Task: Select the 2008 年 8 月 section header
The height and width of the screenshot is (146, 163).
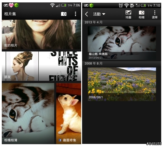Action: point(122,64)
